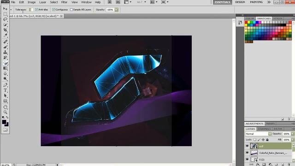This screenshot has width=295, height=166.
Task: Open the Layer Style fx button
Action: 258,165
